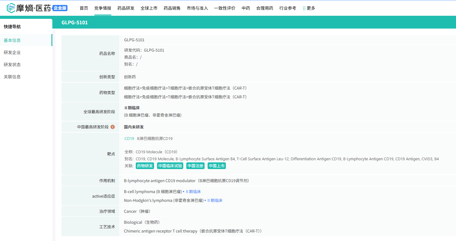This screenshot has width=456, height=241.
Task: Click the 中国临床试验 tag button
Action: pos(170,166)
